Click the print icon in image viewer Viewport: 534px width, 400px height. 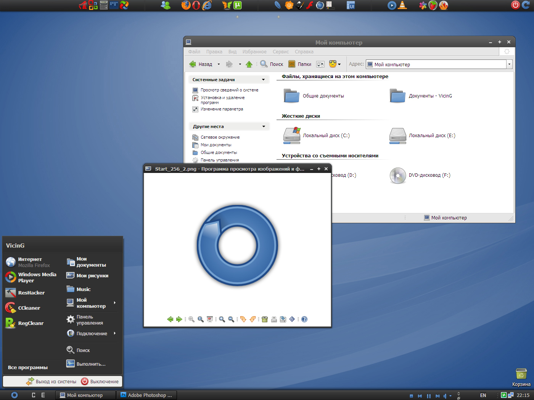[x=274, y=319]
